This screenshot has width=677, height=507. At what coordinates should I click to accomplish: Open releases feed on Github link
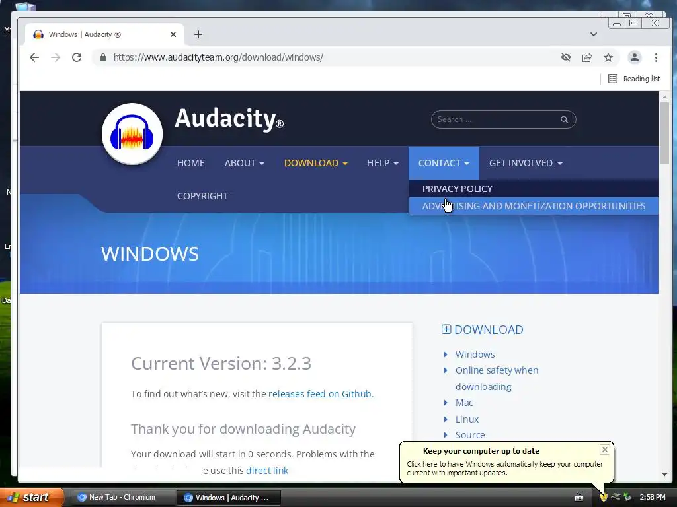point(320,394)
